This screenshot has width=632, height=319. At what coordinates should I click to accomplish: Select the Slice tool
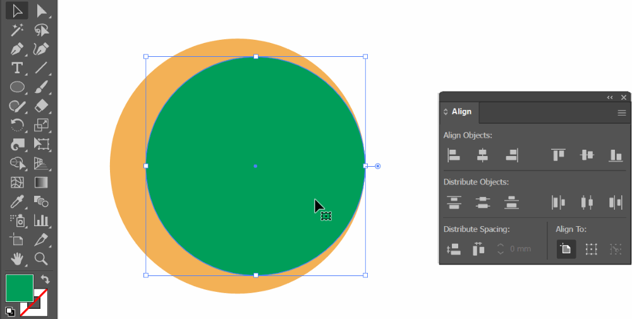coord(42,239)
